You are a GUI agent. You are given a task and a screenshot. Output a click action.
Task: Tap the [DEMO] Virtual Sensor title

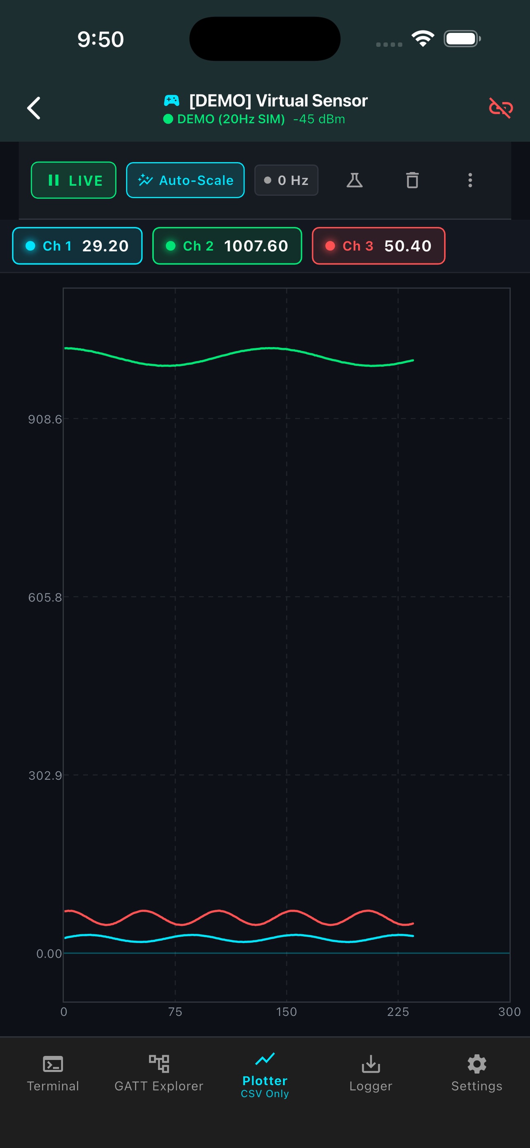[279, 101]
